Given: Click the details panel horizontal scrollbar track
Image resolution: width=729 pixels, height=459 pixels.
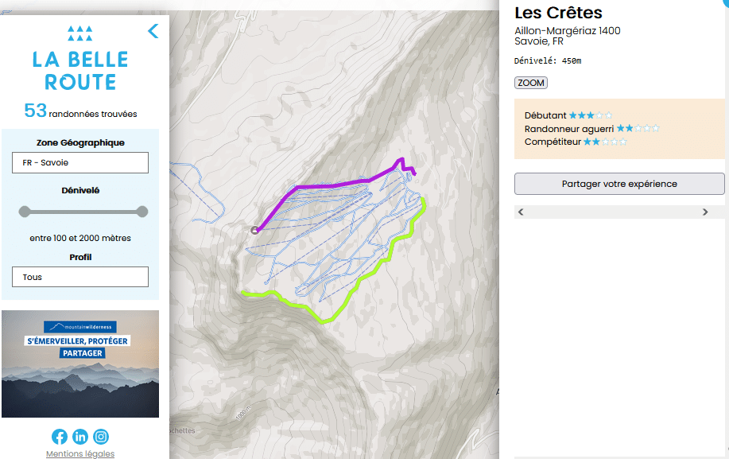Looking at the screenshot, I should (x=612, y=212).
